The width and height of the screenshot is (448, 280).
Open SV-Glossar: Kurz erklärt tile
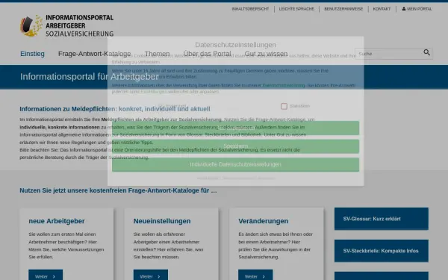tap(382, 219)
